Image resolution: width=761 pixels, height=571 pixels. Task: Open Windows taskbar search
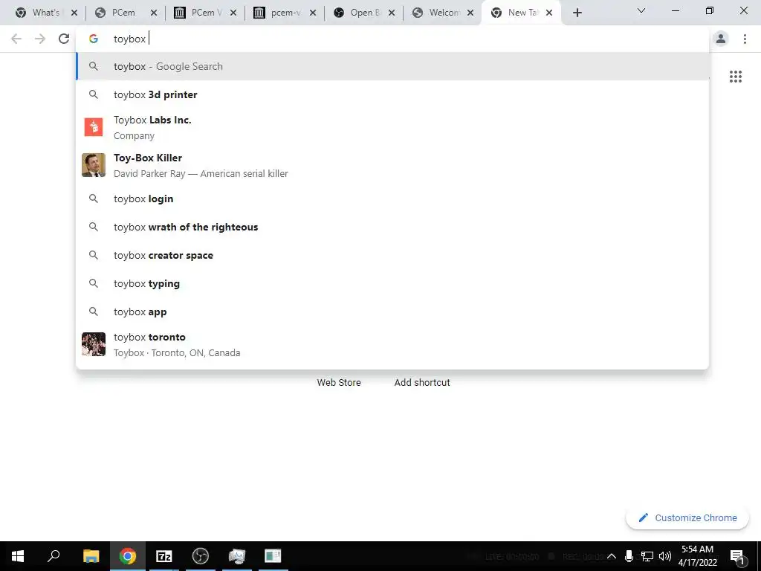54,556
